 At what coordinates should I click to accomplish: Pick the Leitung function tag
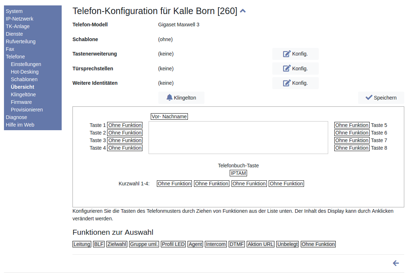(x=82, y=244)
